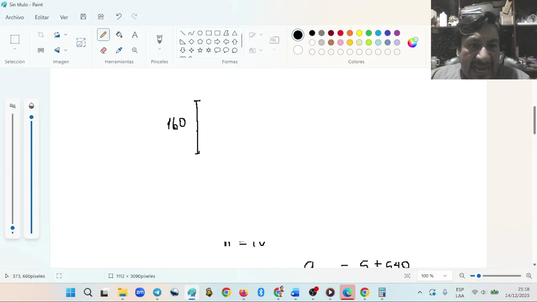The width and height of the screenshot is (537, 302).
Task: Click the Flip image icon
Action: tap(57, 50)
